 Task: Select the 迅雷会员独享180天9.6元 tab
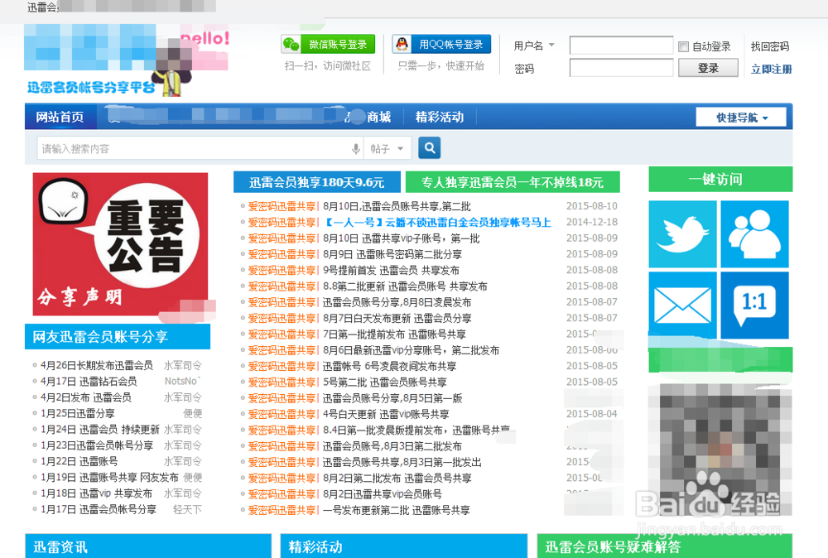coord(317,182)
